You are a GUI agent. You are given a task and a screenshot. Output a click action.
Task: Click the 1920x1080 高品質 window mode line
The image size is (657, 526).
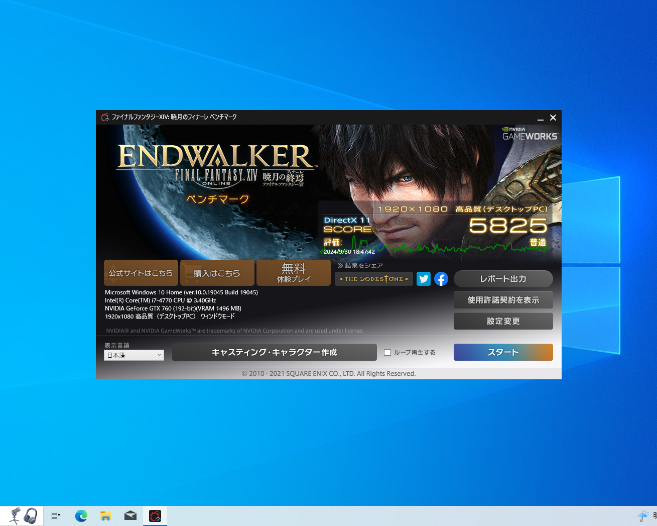point(170,317)
